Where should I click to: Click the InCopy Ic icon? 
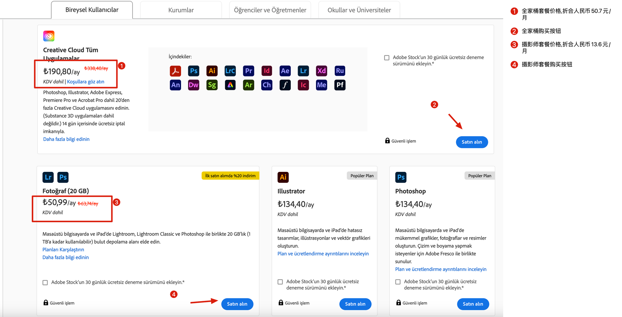(x=303, y=85)
